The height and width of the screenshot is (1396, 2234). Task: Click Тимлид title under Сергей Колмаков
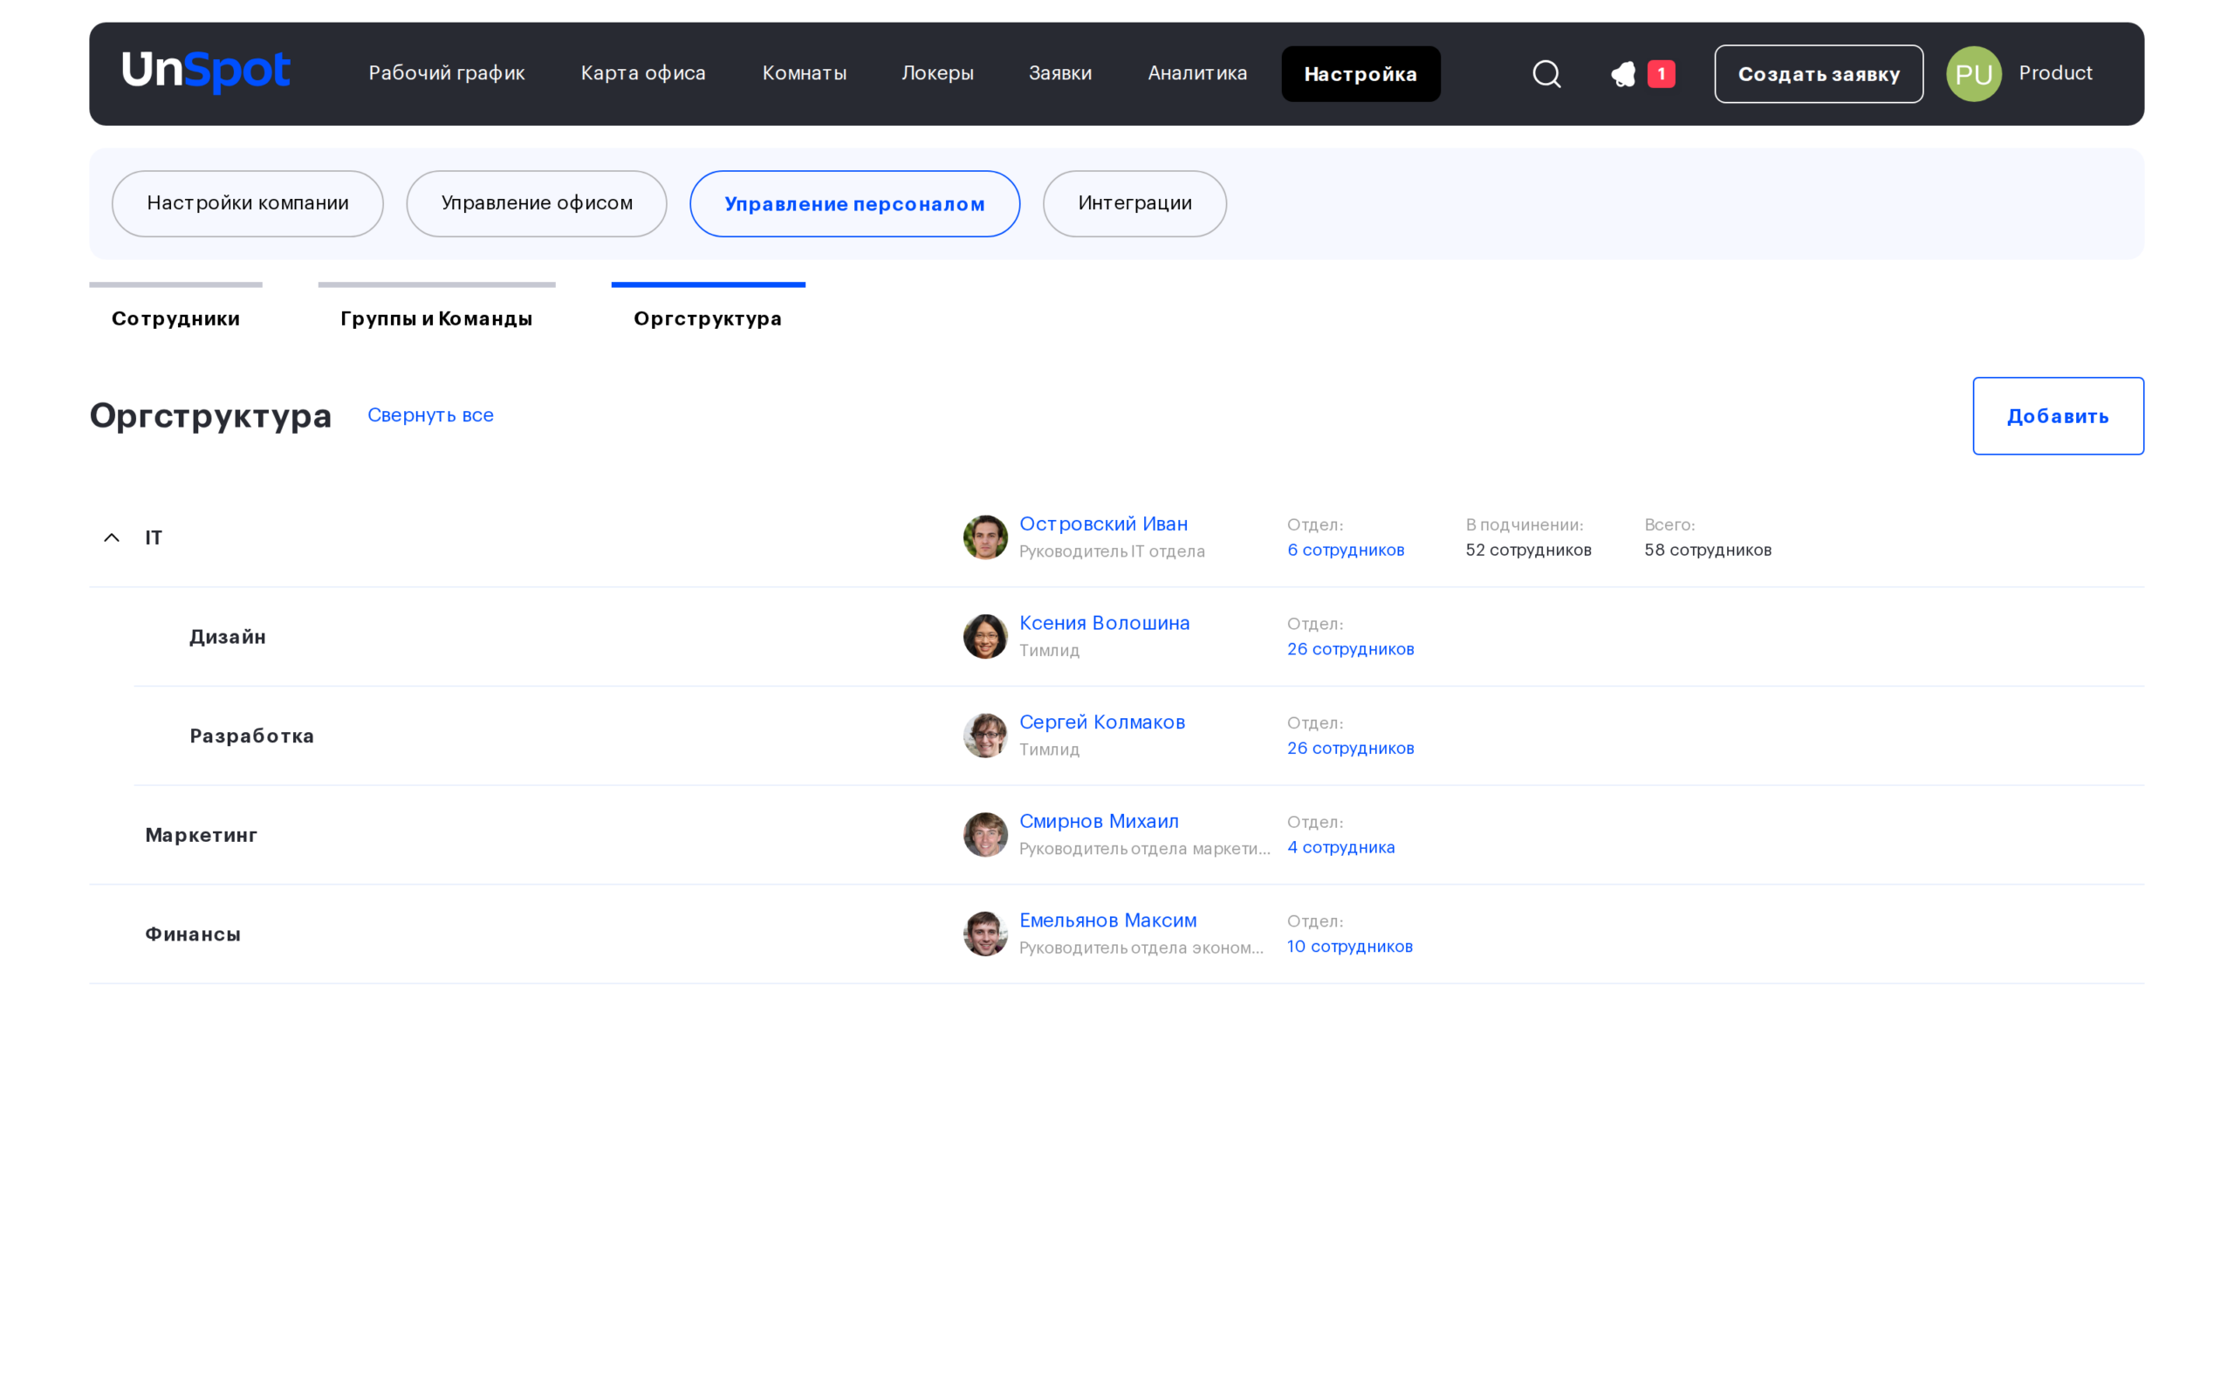(1050, 749)
